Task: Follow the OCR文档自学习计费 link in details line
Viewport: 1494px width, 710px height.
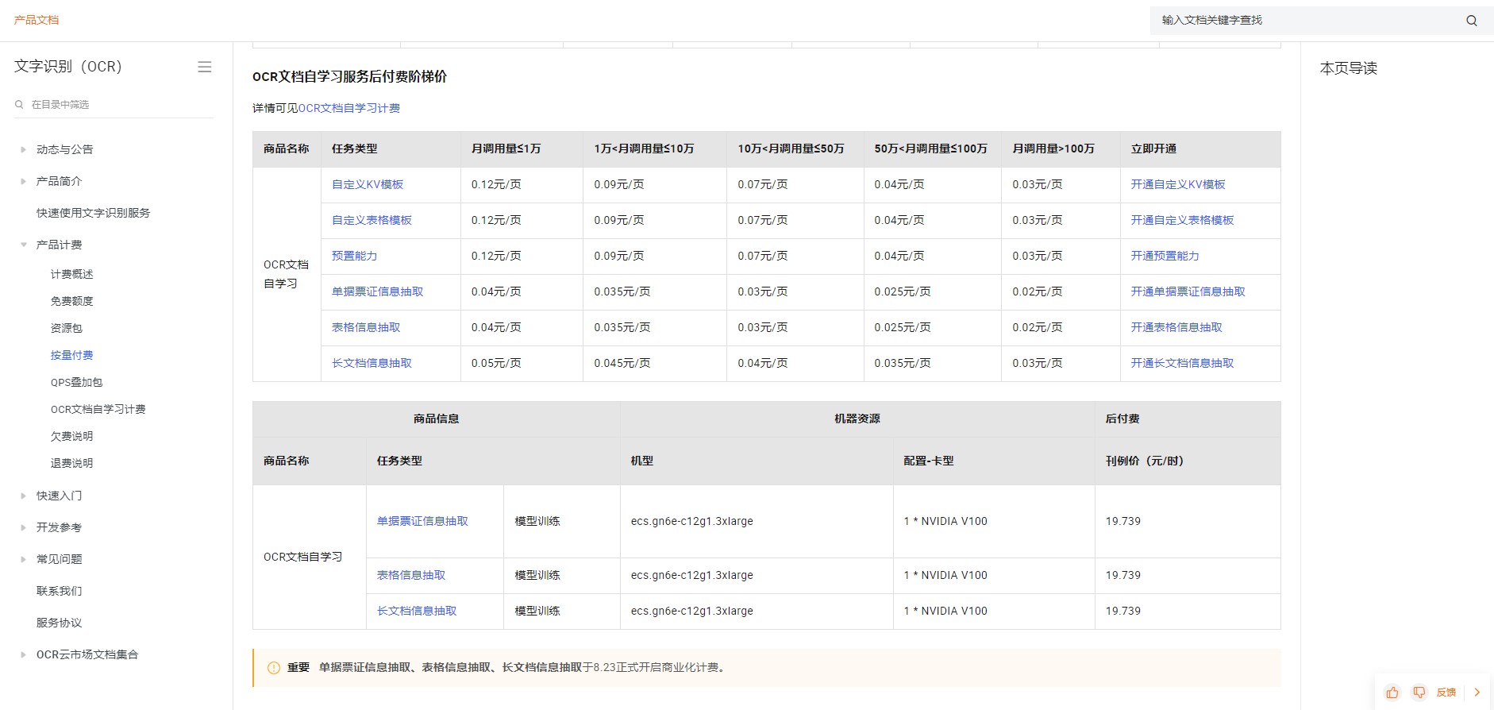Action: [x=348, y=108]
